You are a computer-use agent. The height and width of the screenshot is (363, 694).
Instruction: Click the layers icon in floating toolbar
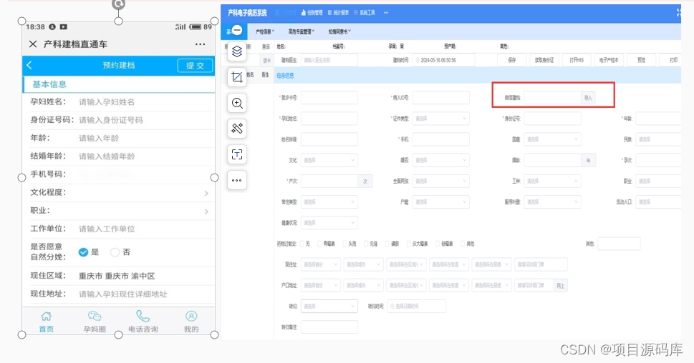(237, 51)
